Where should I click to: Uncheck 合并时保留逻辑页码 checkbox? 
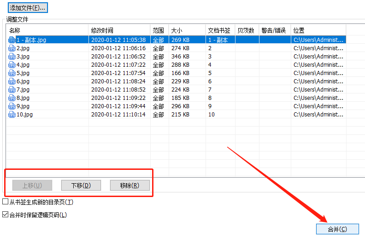coord(6,215)
